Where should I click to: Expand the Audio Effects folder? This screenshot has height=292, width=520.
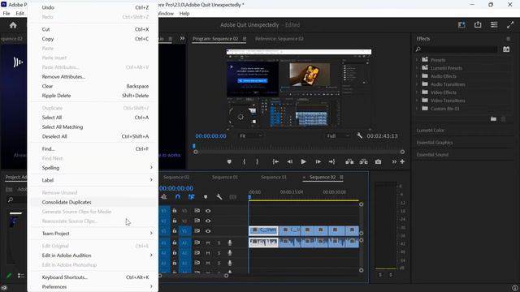[x=417, y=76]
